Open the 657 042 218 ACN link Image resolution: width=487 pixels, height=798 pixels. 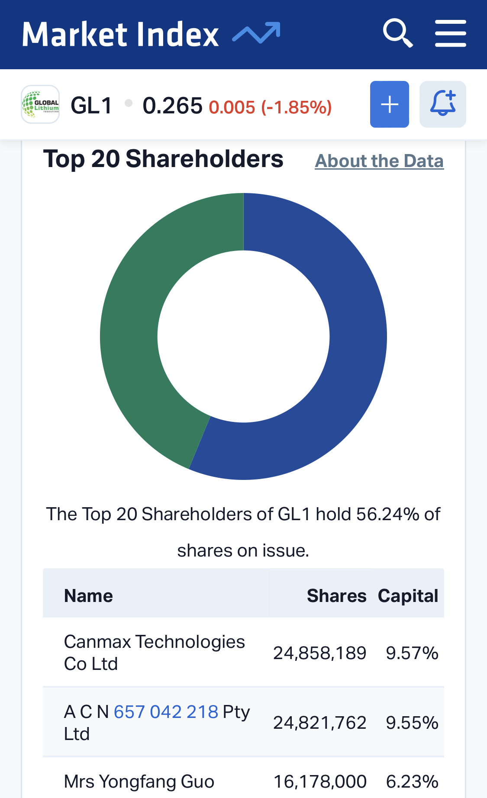click(166, 712)
